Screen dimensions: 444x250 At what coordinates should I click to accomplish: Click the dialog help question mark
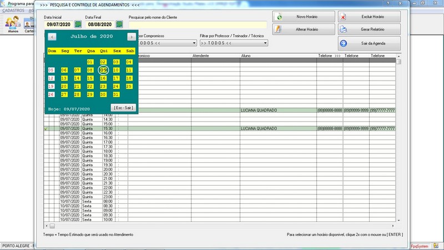pos(388,3)
